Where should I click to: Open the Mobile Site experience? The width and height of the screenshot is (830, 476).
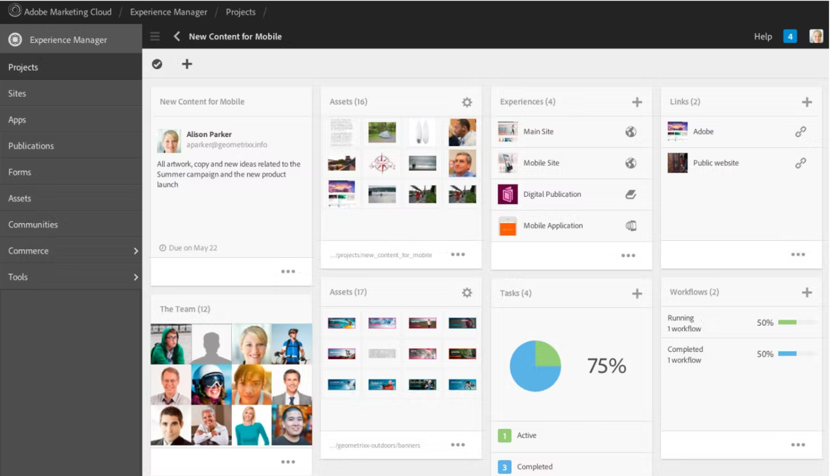coord(541,163)
